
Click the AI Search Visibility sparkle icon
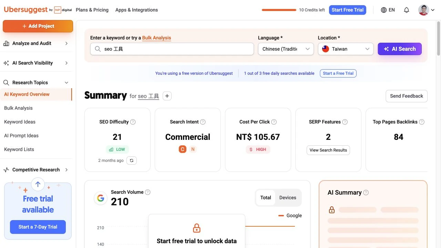[x=6, y=63]
